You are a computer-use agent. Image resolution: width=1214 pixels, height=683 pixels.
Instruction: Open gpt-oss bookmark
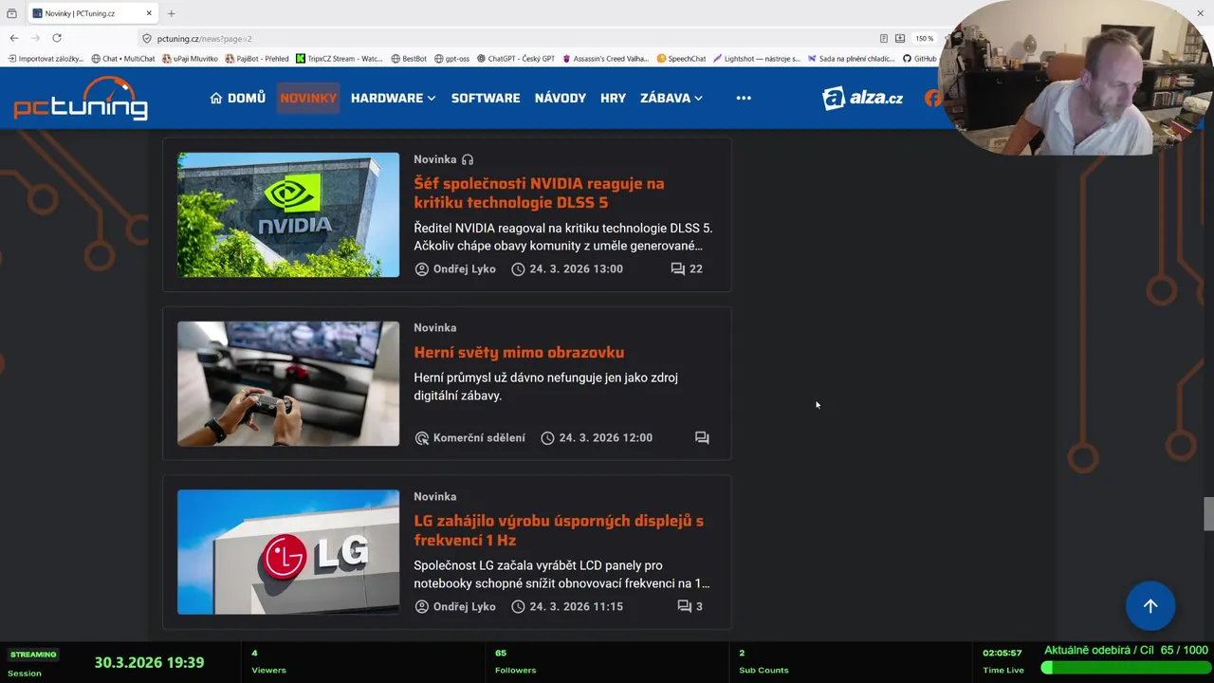[x=451, y=58]
